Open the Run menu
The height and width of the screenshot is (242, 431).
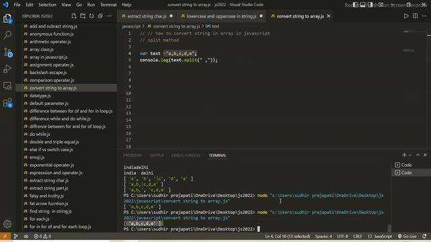coord(91,5)
